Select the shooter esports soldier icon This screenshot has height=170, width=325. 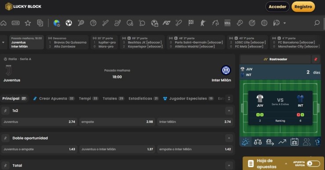coord(203,23)
